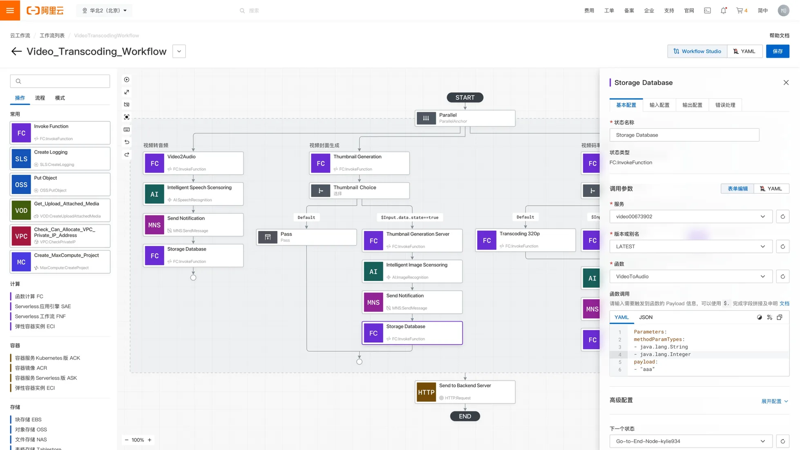Click the run workflow play icon

click(127, 80)
